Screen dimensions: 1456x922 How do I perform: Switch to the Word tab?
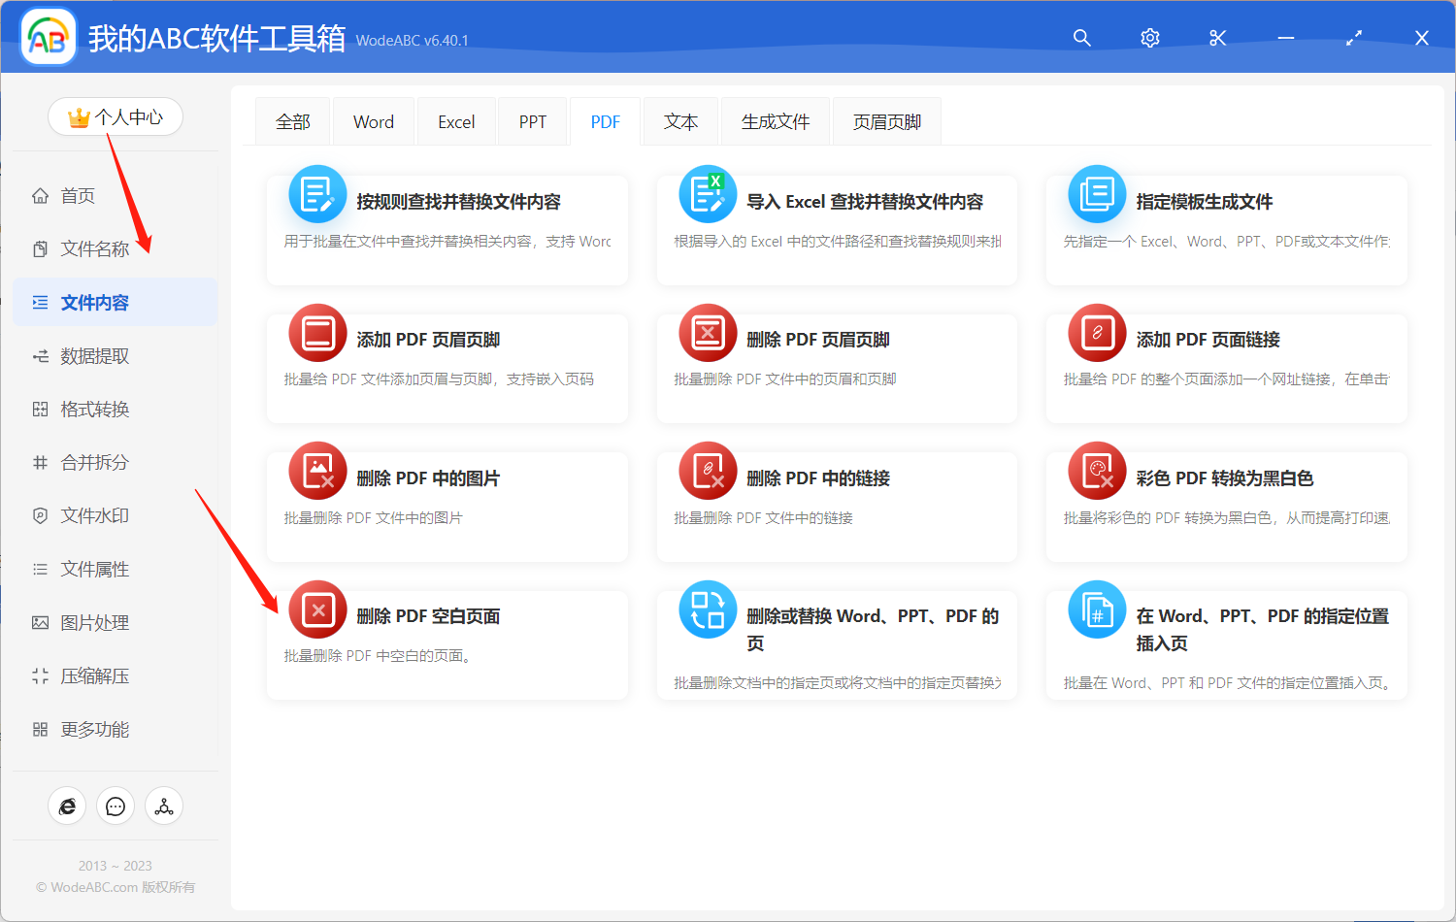(373, 120)
